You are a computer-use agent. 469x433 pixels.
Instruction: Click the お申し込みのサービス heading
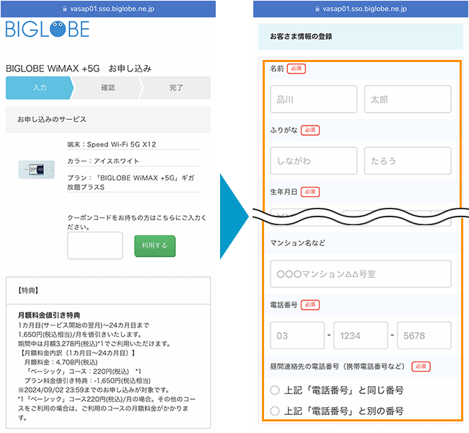(52, 119)
